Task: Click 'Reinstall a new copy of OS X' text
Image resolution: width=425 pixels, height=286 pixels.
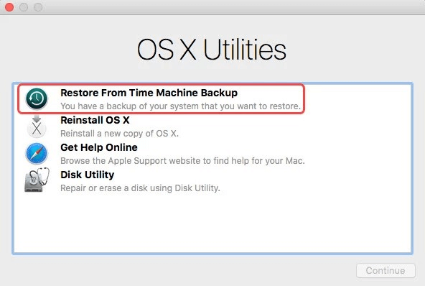Action: pyautogui.click(x=119, y=134)
